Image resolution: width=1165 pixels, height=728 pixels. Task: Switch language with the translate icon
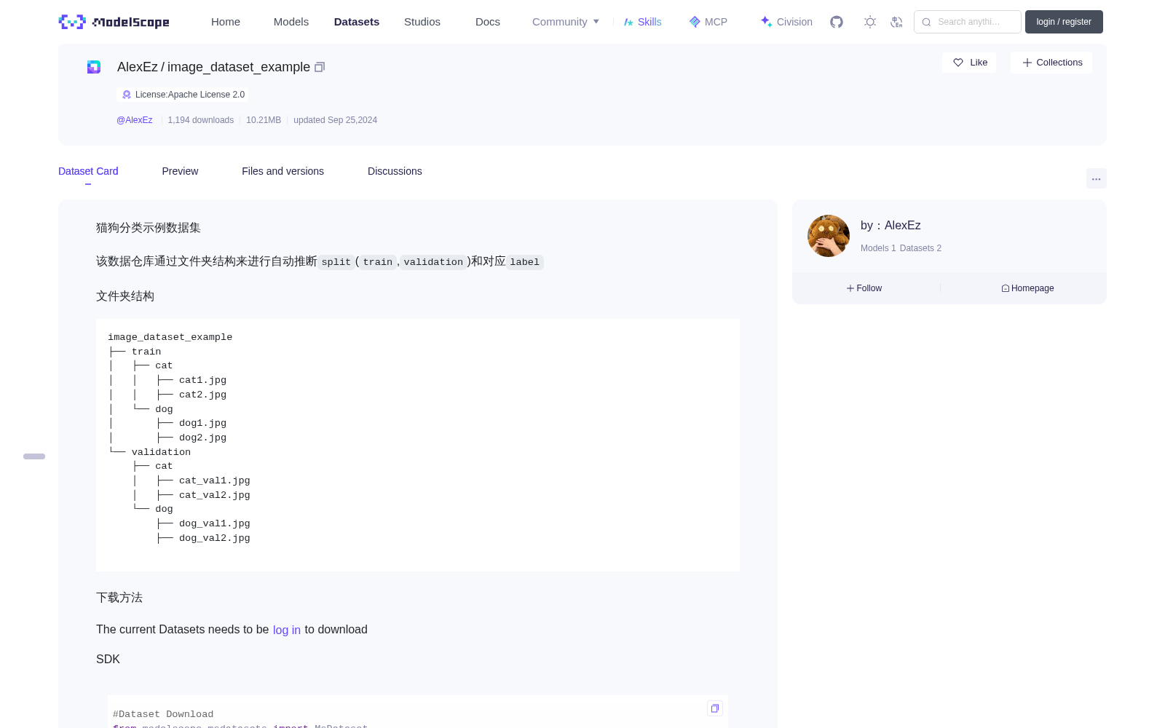(896, 22)
